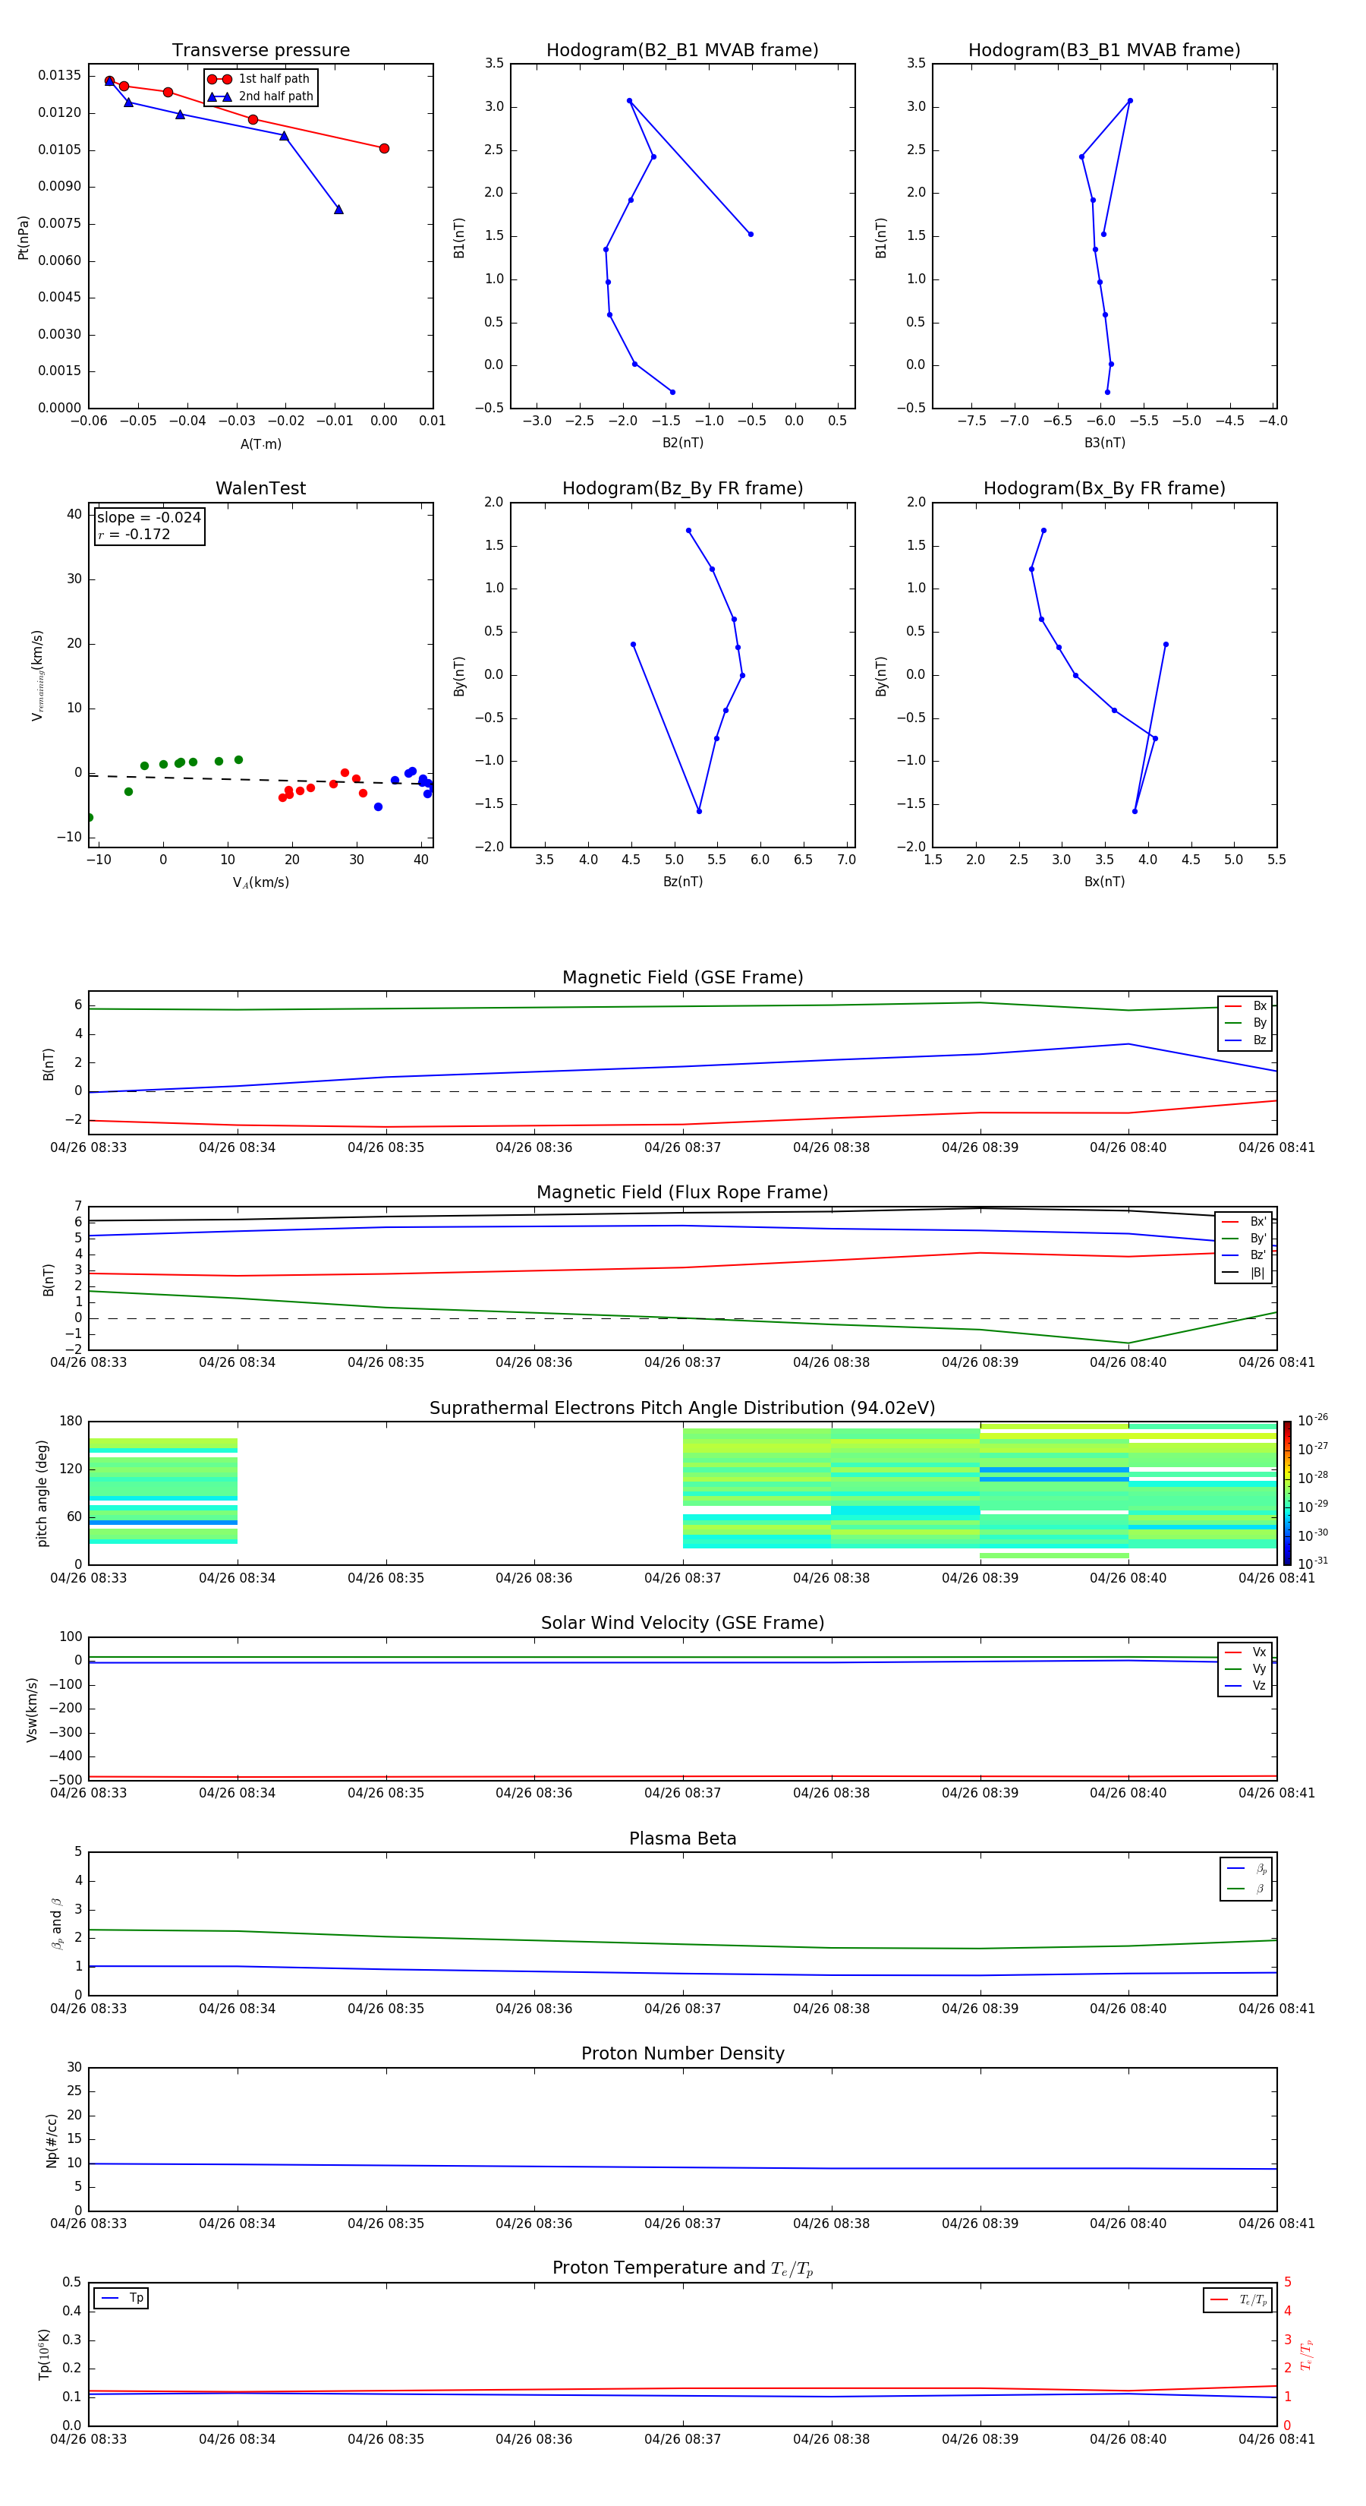Click the "V_A(km/s)" x-axis label
The image size is (1366, 2506).
[260, 882]
